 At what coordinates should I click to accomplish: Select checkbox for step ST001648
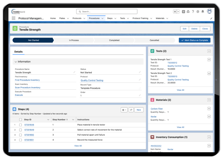pyautogui.click(x=20, y=125)
